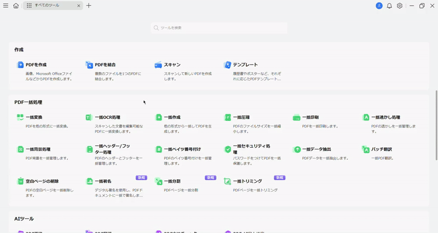Open the 一括データ抽出 icon
The width and height of the screenshot is (438, 233).
pyautogui.click(x=297, y=149)
